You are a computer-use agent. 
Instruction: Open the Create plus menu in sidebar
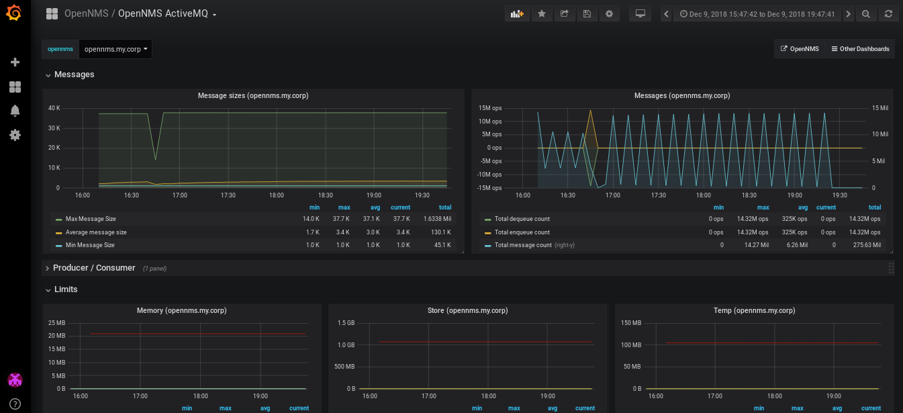pyautogui.click(x=15, y=62)
